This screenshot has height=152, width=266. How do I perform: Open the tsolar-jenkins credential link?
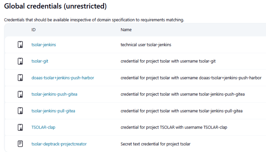pos(44,45)
